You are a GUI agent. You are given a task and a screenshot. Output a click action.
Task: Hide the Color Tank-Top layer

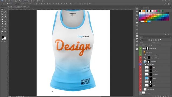(140, 89)
